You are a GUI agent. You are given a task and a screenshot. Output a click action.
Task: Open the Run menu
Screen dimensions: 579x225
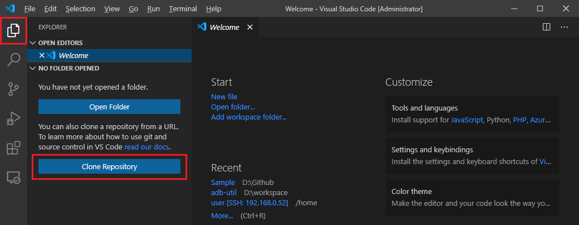pyautogui.click(x=153, y=8)
